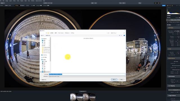
Task: Open the File menu
Action: point(1,1)
